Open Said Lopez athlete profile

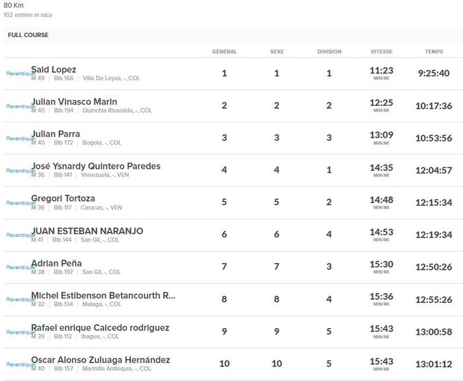click(54, 69)
